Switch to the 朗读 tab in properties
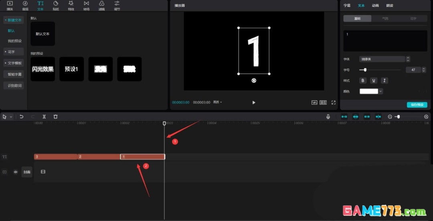 pyautogui.click(x=389, y=6)
